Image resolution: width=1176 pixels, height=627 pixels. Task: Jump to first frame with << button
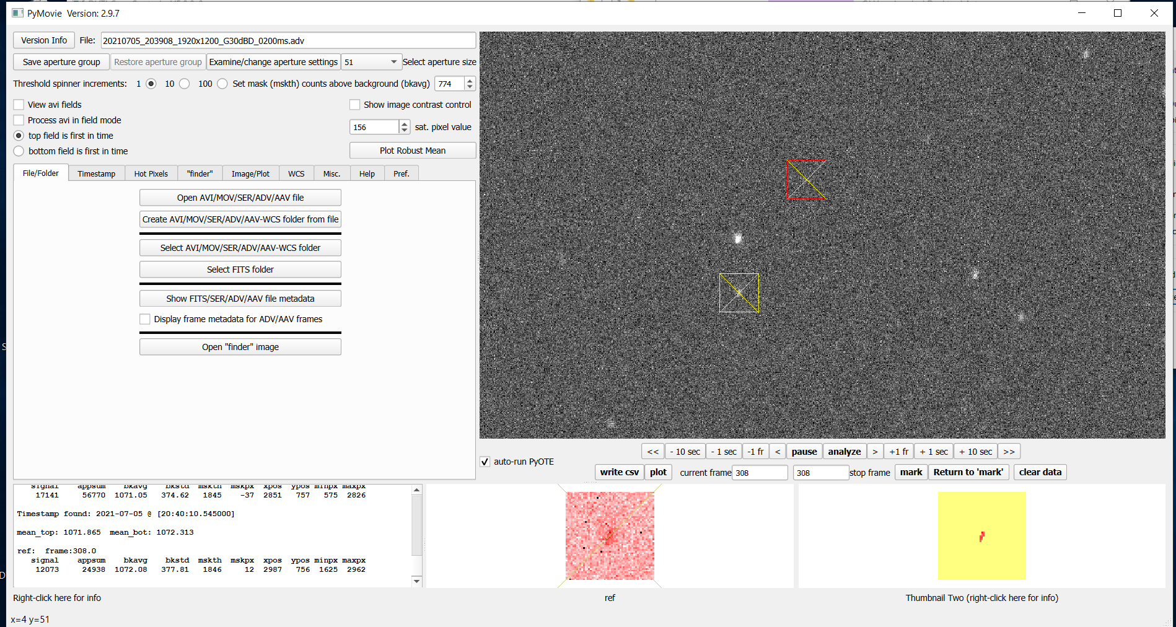click(x=652, y=452)
